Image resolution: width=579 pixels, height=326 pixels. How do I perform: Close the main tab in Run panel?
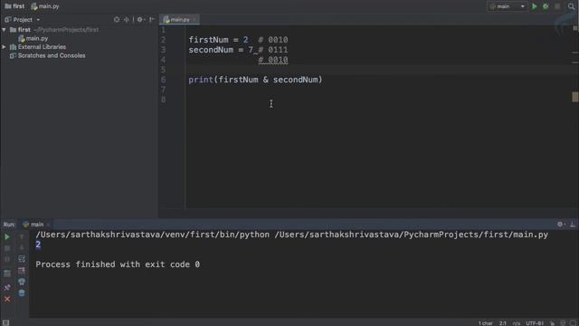point(48,225)
